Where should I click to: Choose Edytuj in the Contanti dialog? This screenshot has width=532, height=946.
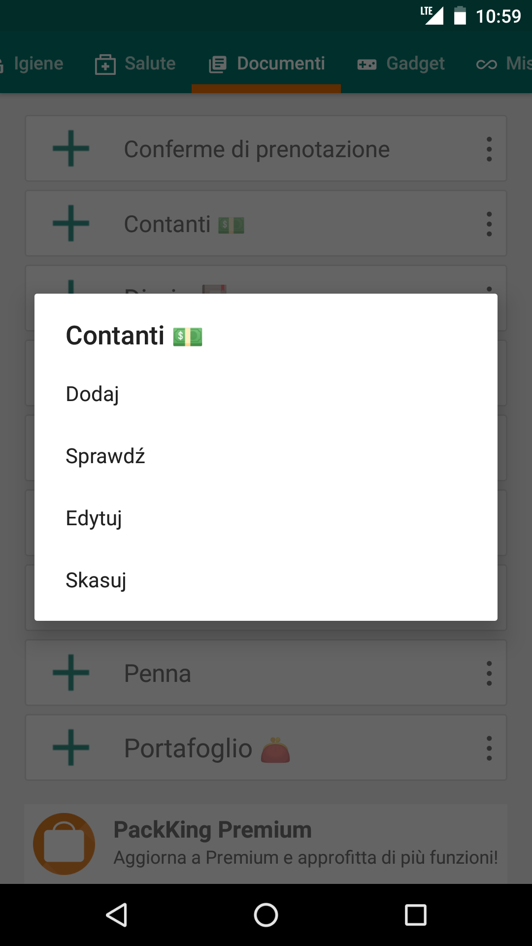click(94, 518)
